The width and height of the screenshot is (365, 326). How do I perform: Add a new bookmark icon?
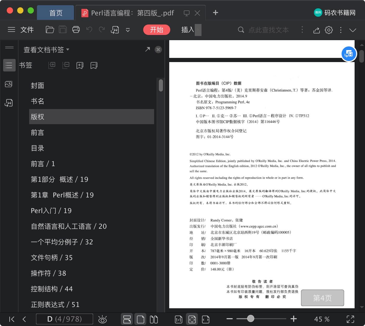[80, 65]
